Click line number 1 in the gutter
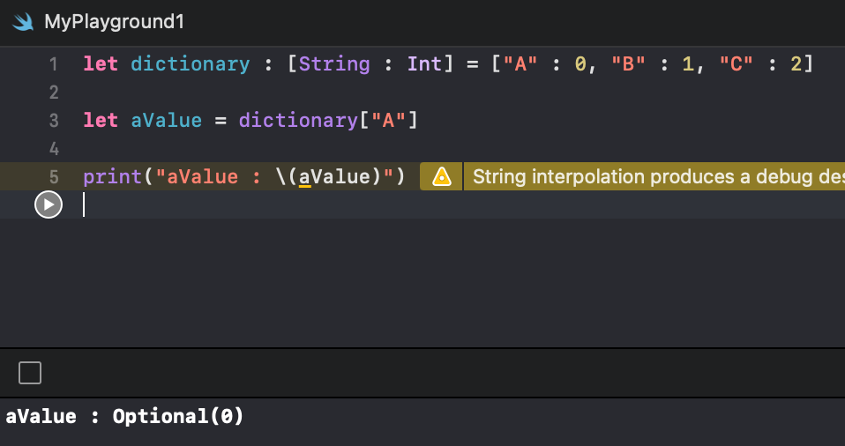This screenshot has height=446, width=845. (x=53, y=64)
